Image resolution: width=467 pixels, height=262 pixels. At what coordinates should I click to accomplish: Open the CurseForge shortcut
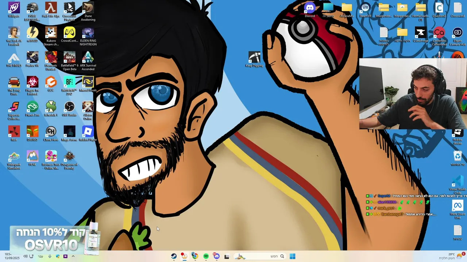[x=421, y=35]
